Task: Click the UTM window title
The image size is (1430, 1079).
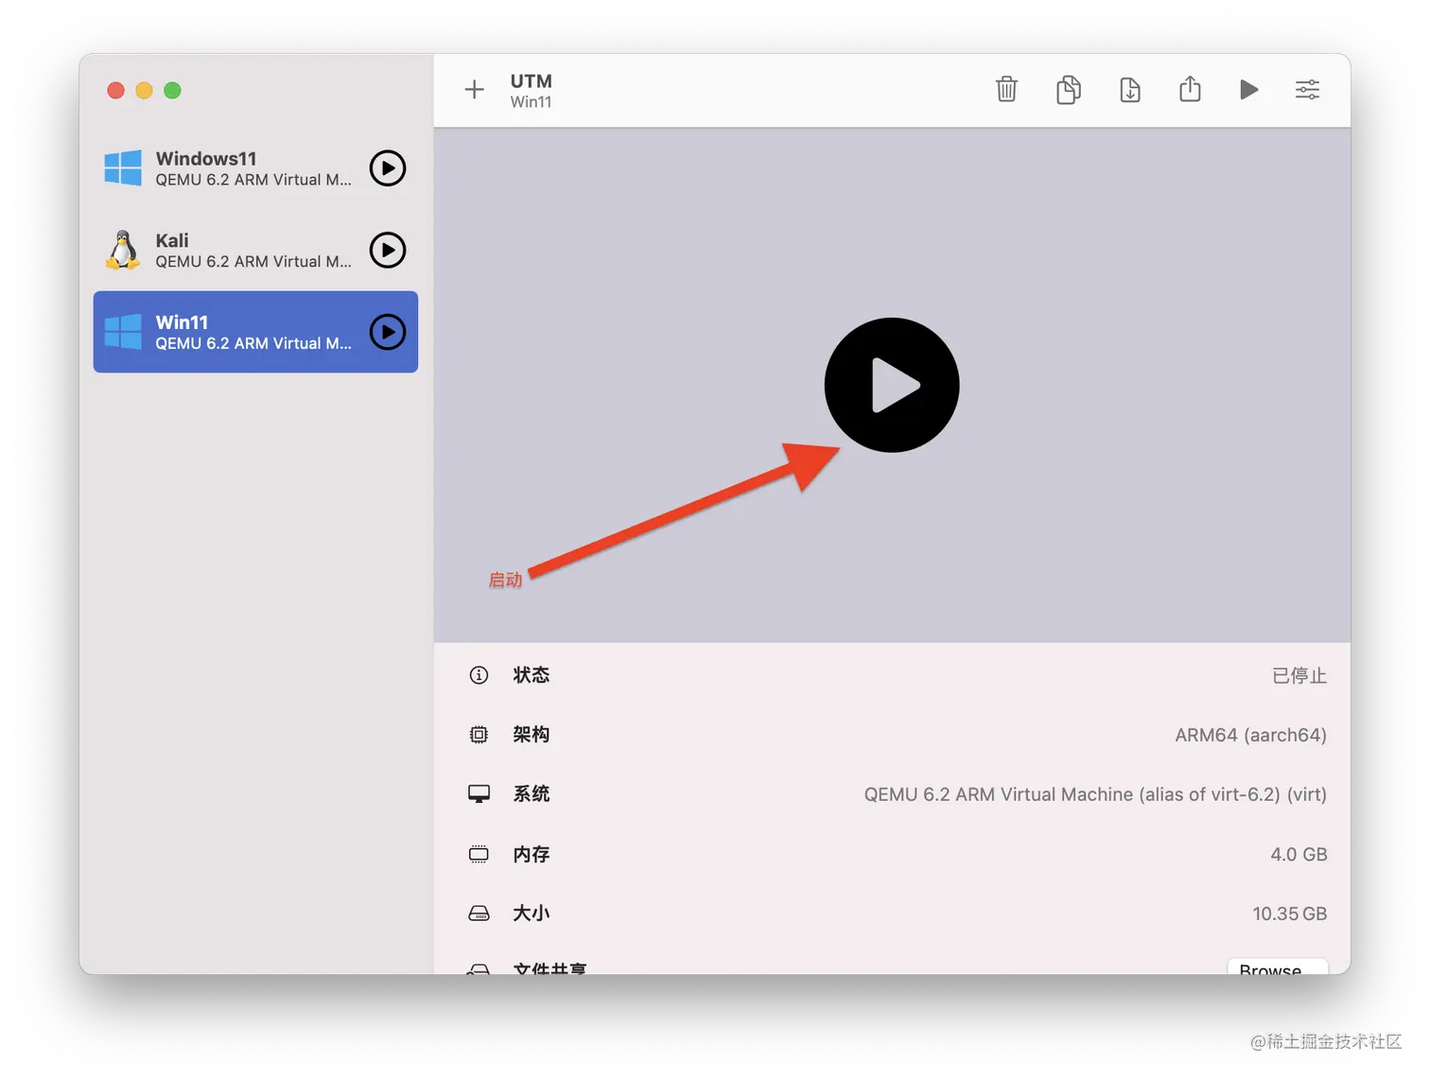Action: click(x=532, y=81)
